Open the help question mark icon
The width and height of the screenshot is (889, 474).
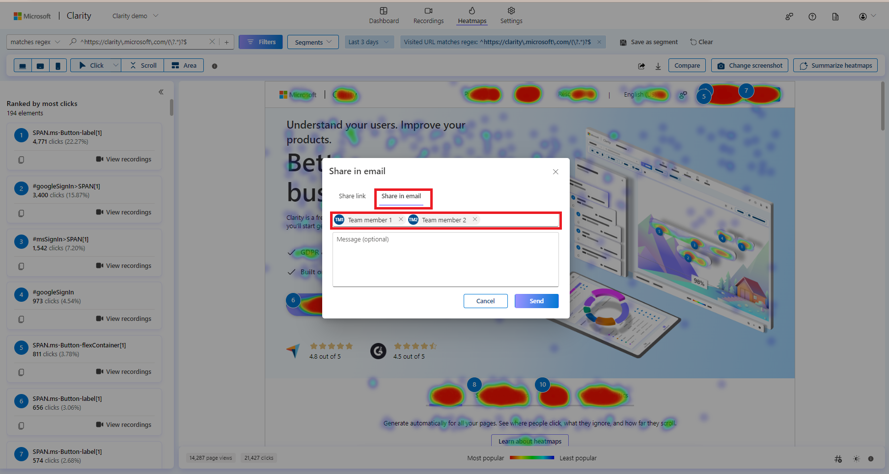[x=812, y=17]
